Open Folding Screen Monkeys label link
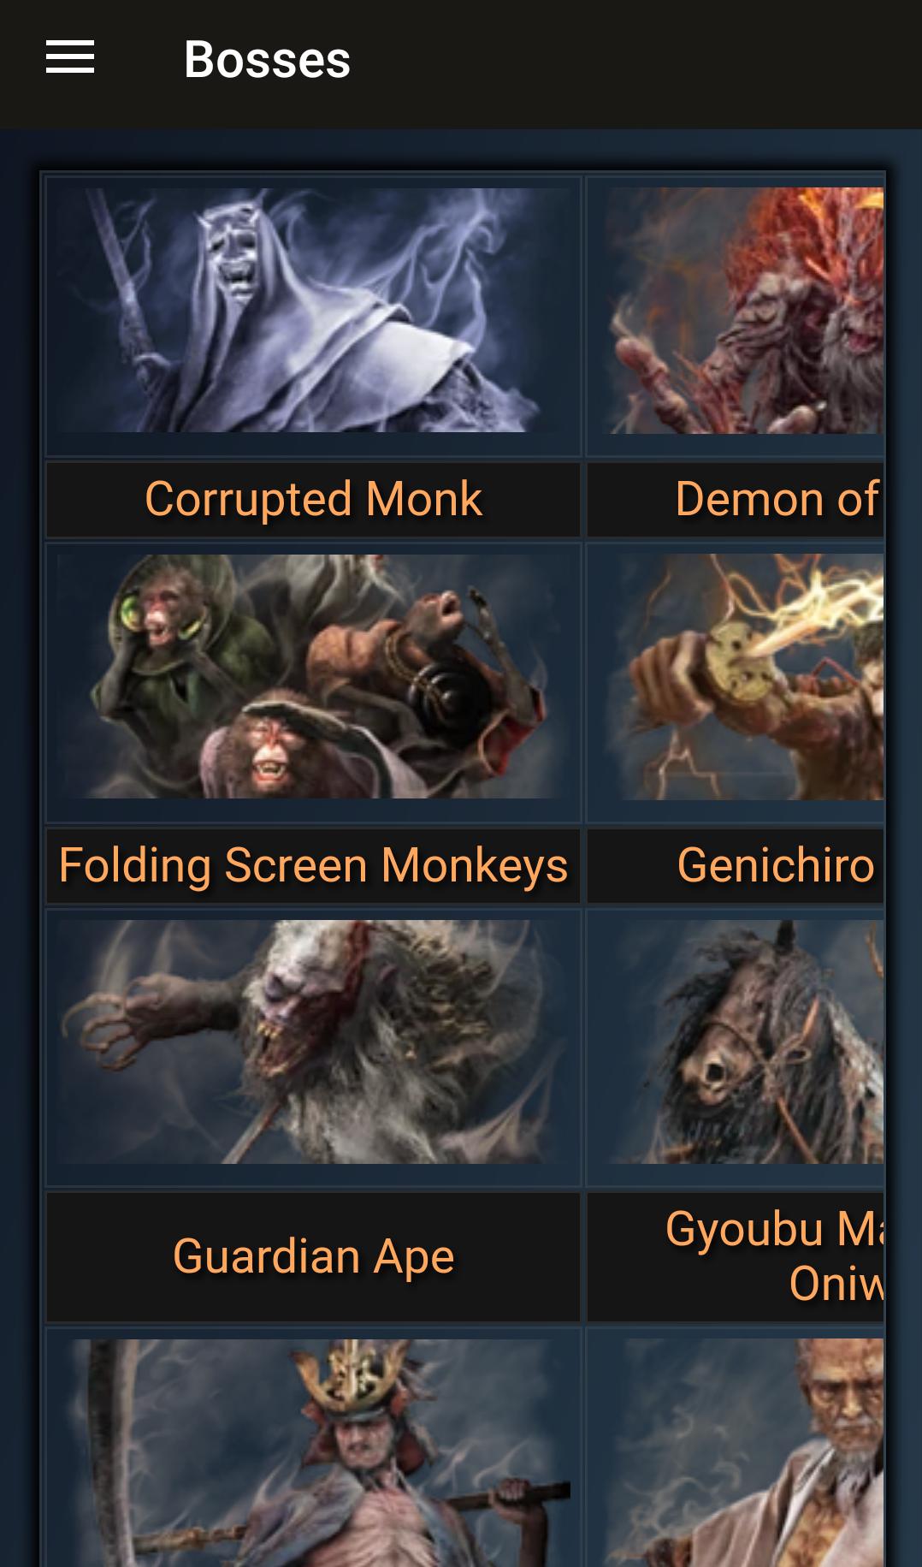Screen dimensions: 922x1567 point(313,865)
